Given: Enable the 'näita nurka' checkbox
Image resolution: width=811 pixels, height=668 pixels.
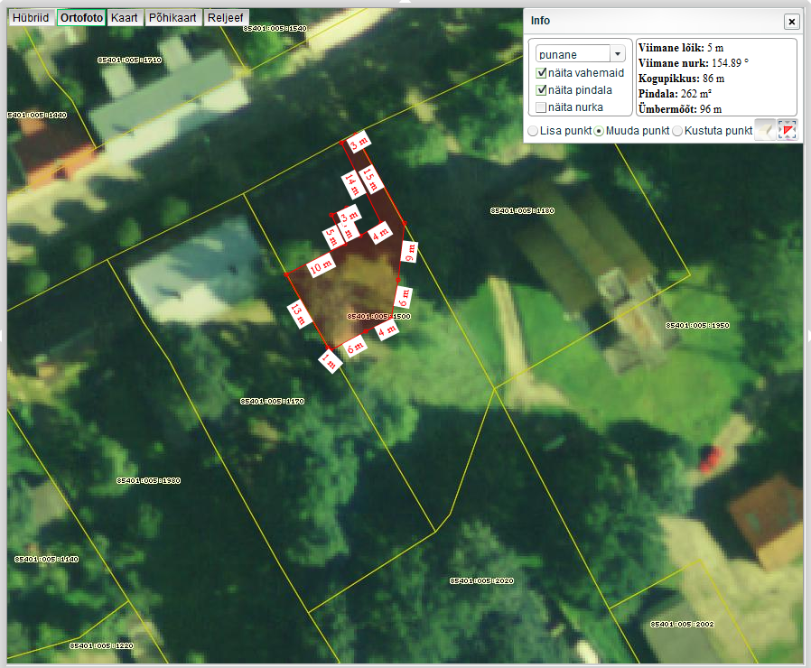Looking at the screenshot, I should [x=542, y=107].
